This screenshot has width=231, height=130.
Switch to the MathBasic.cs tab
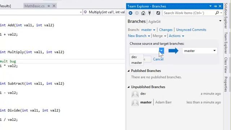(35, 6)
